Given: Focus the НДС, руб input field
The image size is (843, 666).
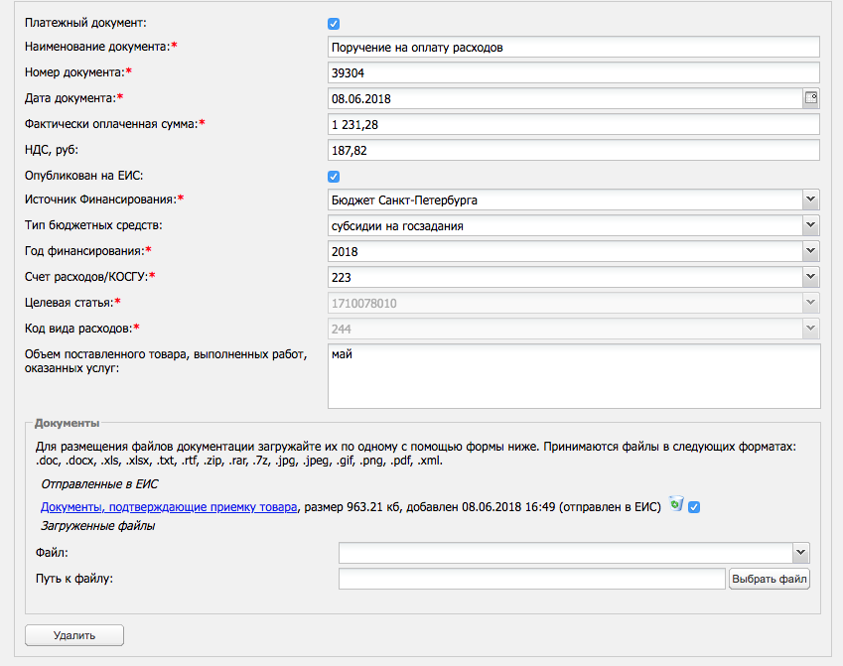Looking at the screenshot, I should tap(573, 150).
